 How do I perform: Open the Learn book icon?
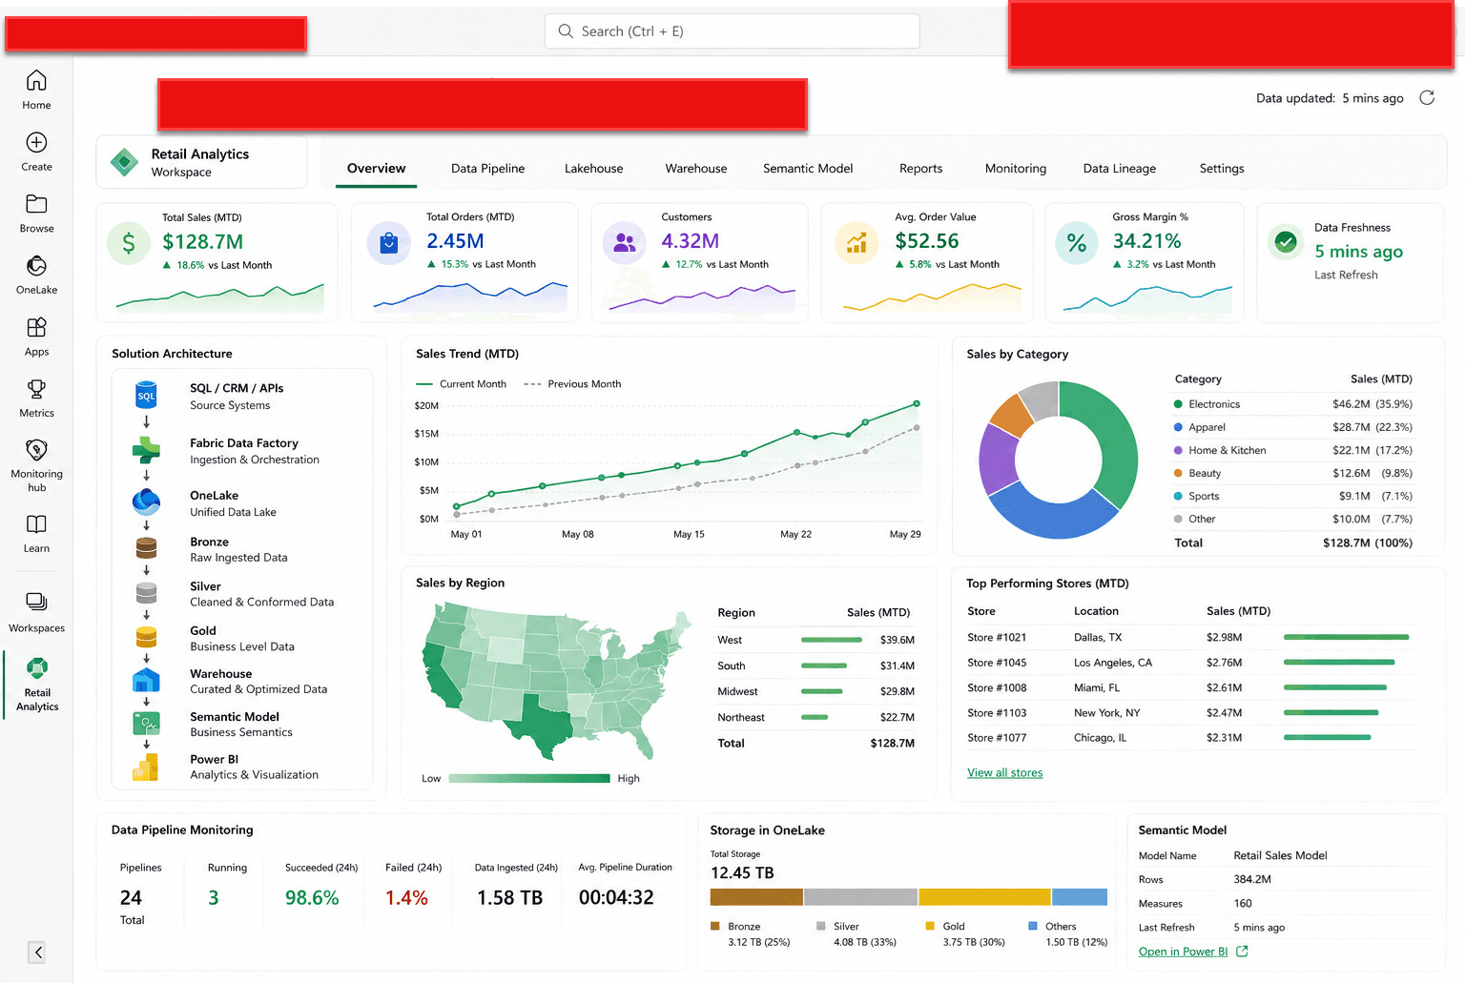[x=36, y=523]
